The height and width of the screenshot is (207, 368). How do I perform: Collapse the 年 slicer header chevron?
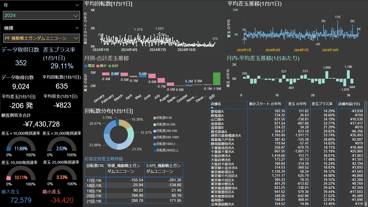77,5
